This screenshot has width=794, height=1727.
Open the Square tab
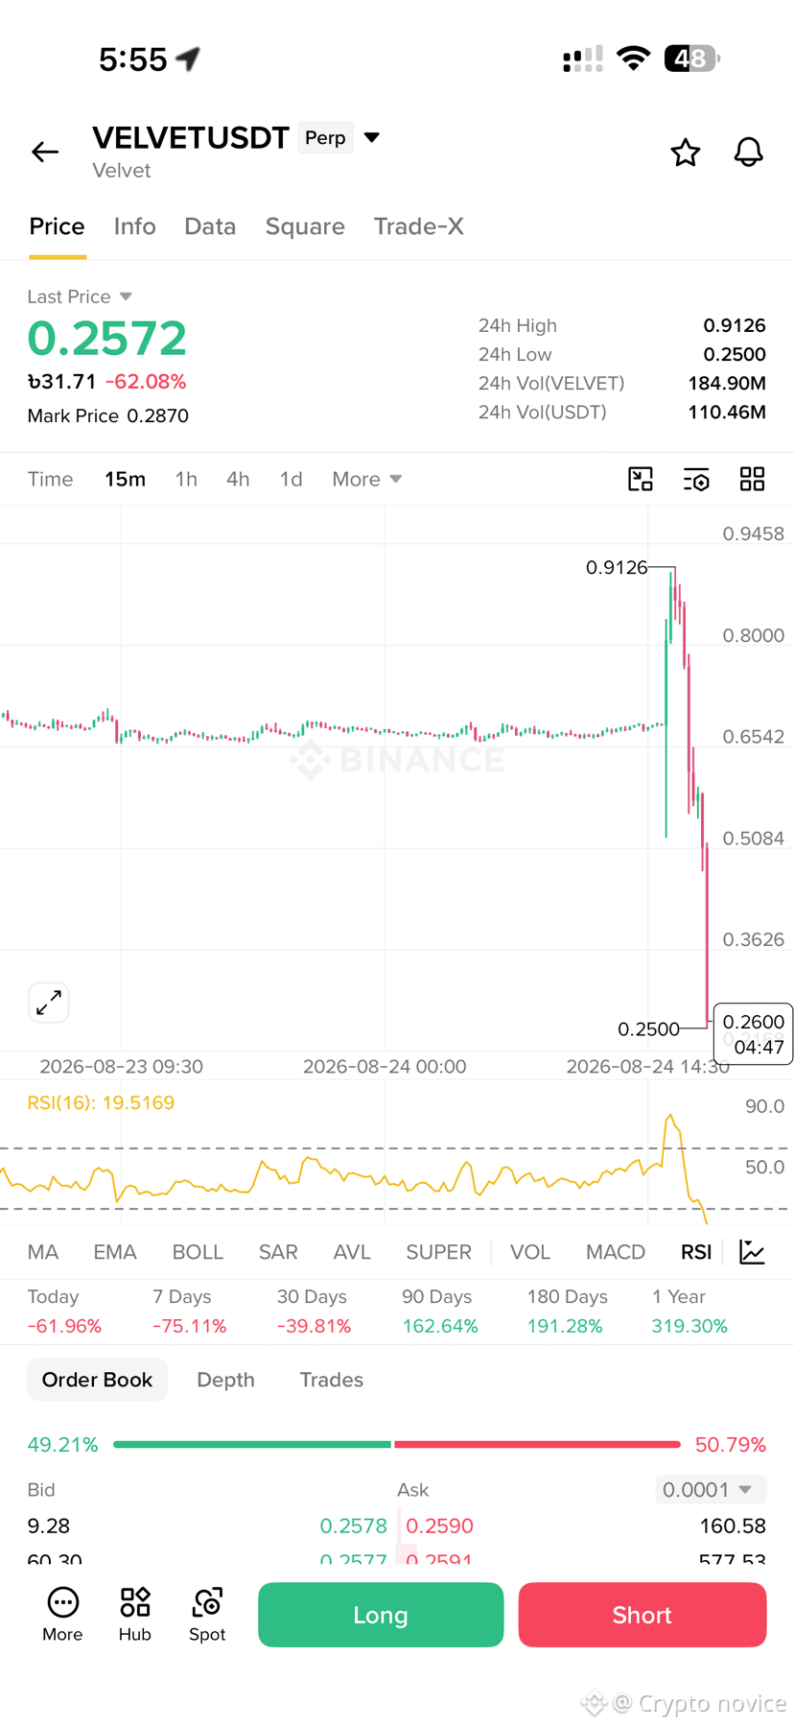305,226
